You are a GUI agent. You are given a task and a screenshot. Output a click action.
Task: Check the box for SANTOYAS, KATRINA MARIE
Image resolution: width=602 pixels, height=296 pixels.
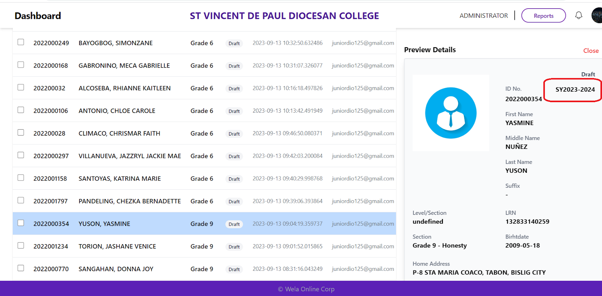click(21, 177)
